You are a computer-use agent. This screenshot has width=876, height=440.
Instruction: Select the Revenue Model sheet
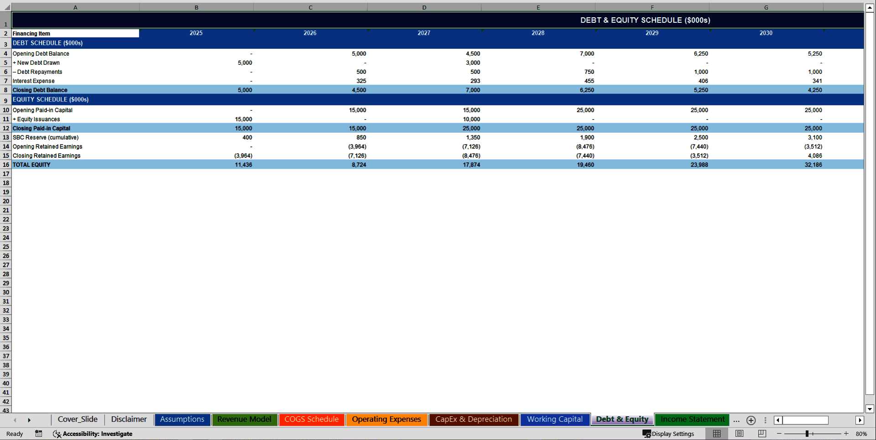pyautogui.click(x=245, y=419)
